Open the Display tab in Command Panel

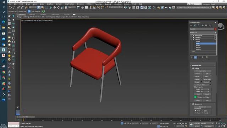(x=206, y=26)
